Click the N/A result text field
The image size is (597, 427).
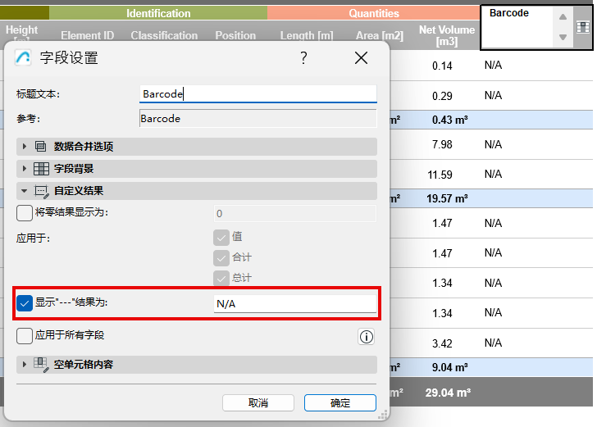pyautogui.click(x=295, y=304)
